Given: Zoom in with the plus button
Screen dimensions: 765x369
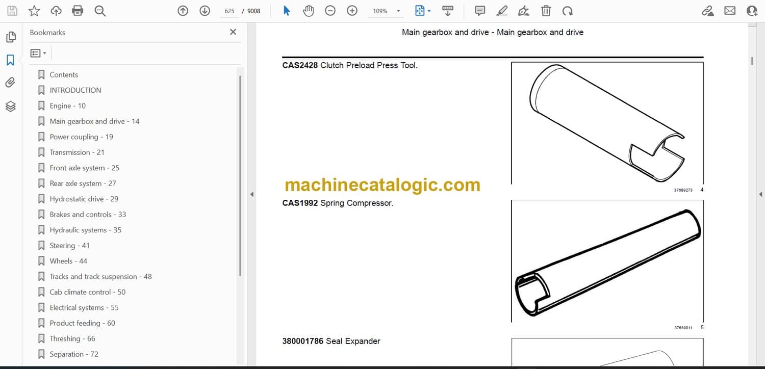Looking at the screenshot, I should (x=352, y=11).
